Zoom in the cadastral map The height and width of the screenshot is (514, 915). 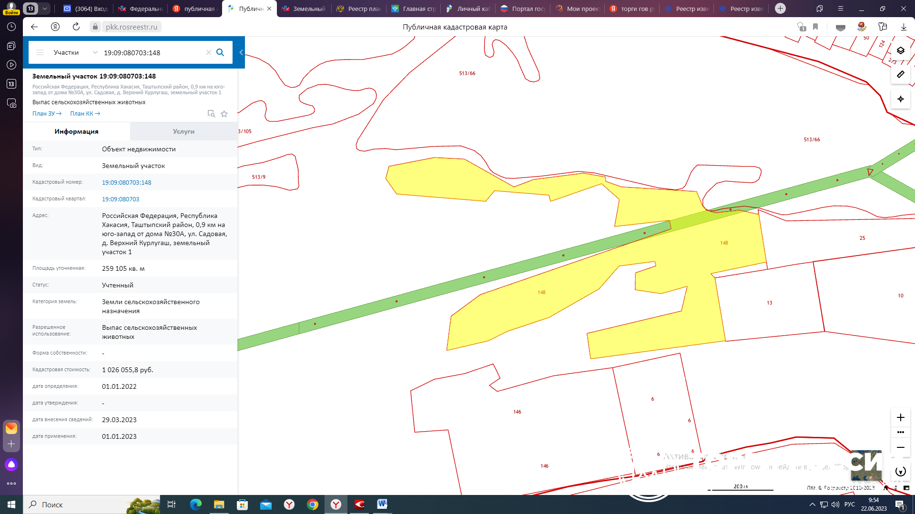click(x=900, y=417)
